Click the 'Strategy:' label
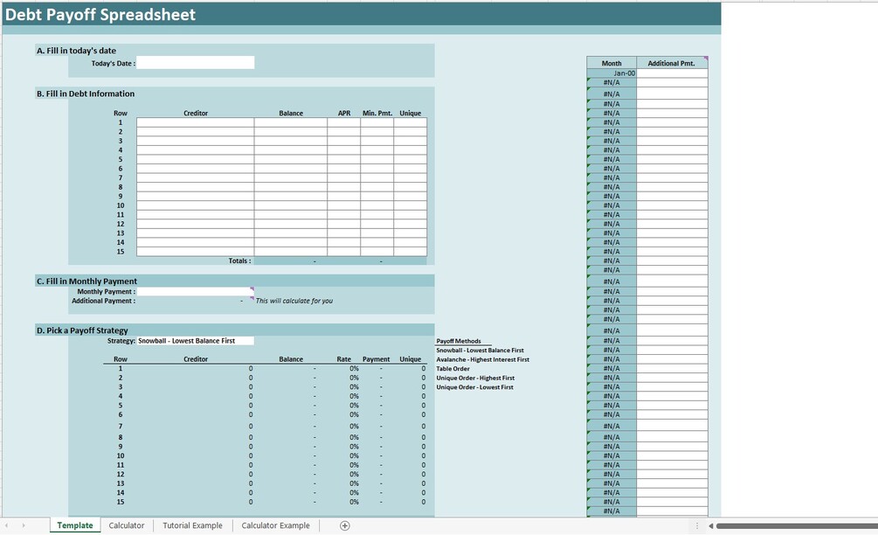The image size is (878, 535). pos(121,341)
